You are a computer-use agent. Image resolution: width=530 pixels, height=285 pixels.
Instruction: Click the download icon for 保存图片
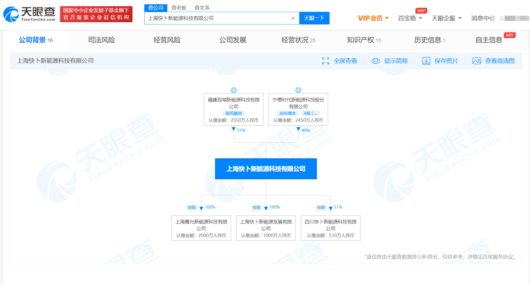pos(426,61)
